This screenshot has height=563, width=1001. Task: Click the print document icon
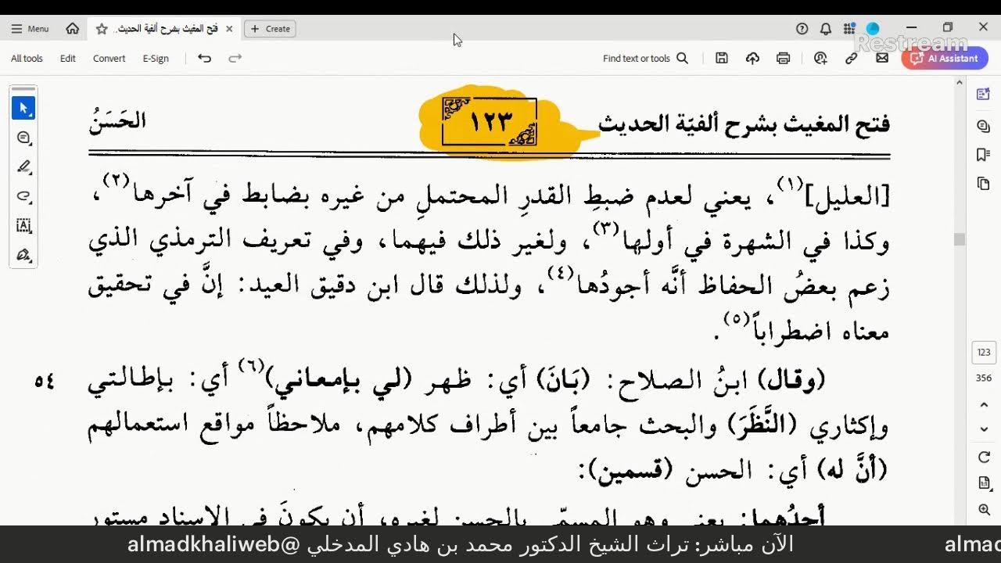coord(783,58)
